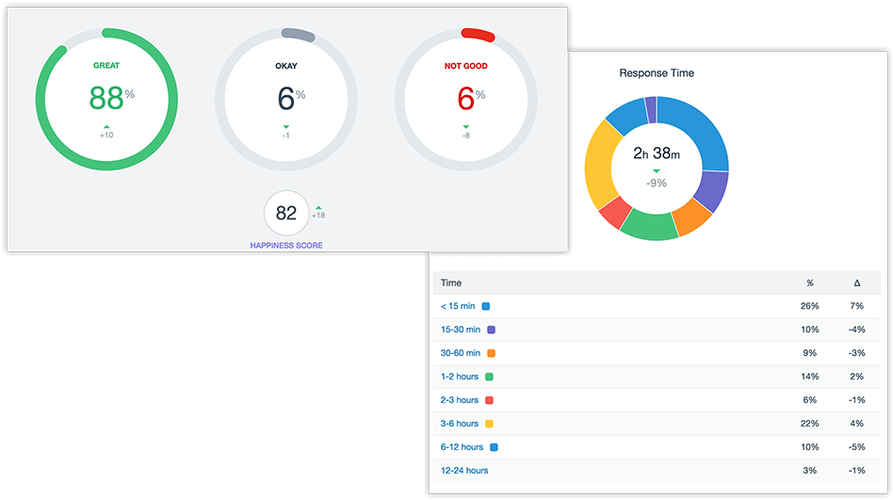Click the "Time" column header
Screen dimensions: 893x500
point(451,282)
